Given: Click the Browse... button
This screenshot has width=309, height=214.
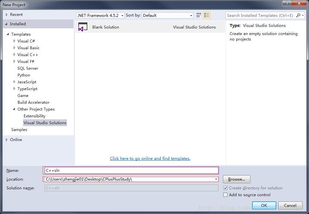Looking at the screenshot, I should pyautogui.click(x=237, y=179).
